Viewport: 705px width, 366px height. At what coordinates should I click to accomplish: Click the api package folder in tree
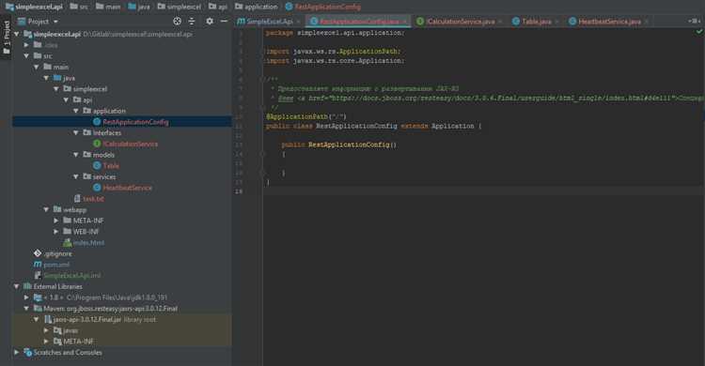[83, 100]
